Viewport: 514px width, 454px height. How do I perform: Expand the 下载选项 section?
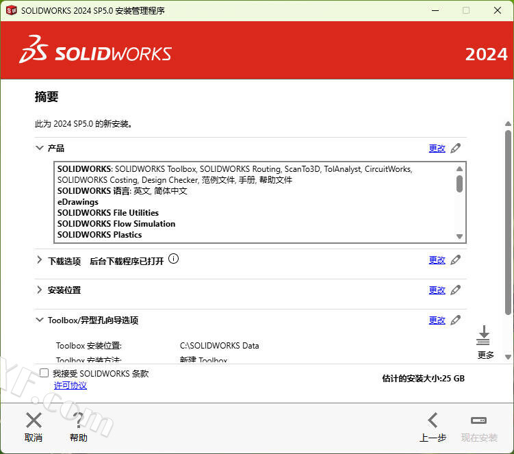39,260
